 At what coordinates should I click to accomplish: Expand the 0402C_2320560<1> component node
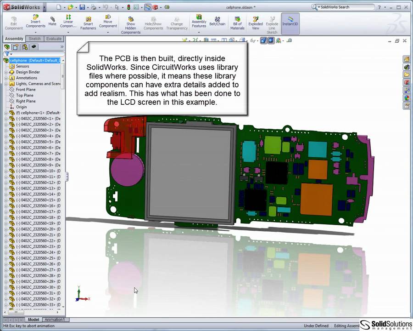point(6,119)
